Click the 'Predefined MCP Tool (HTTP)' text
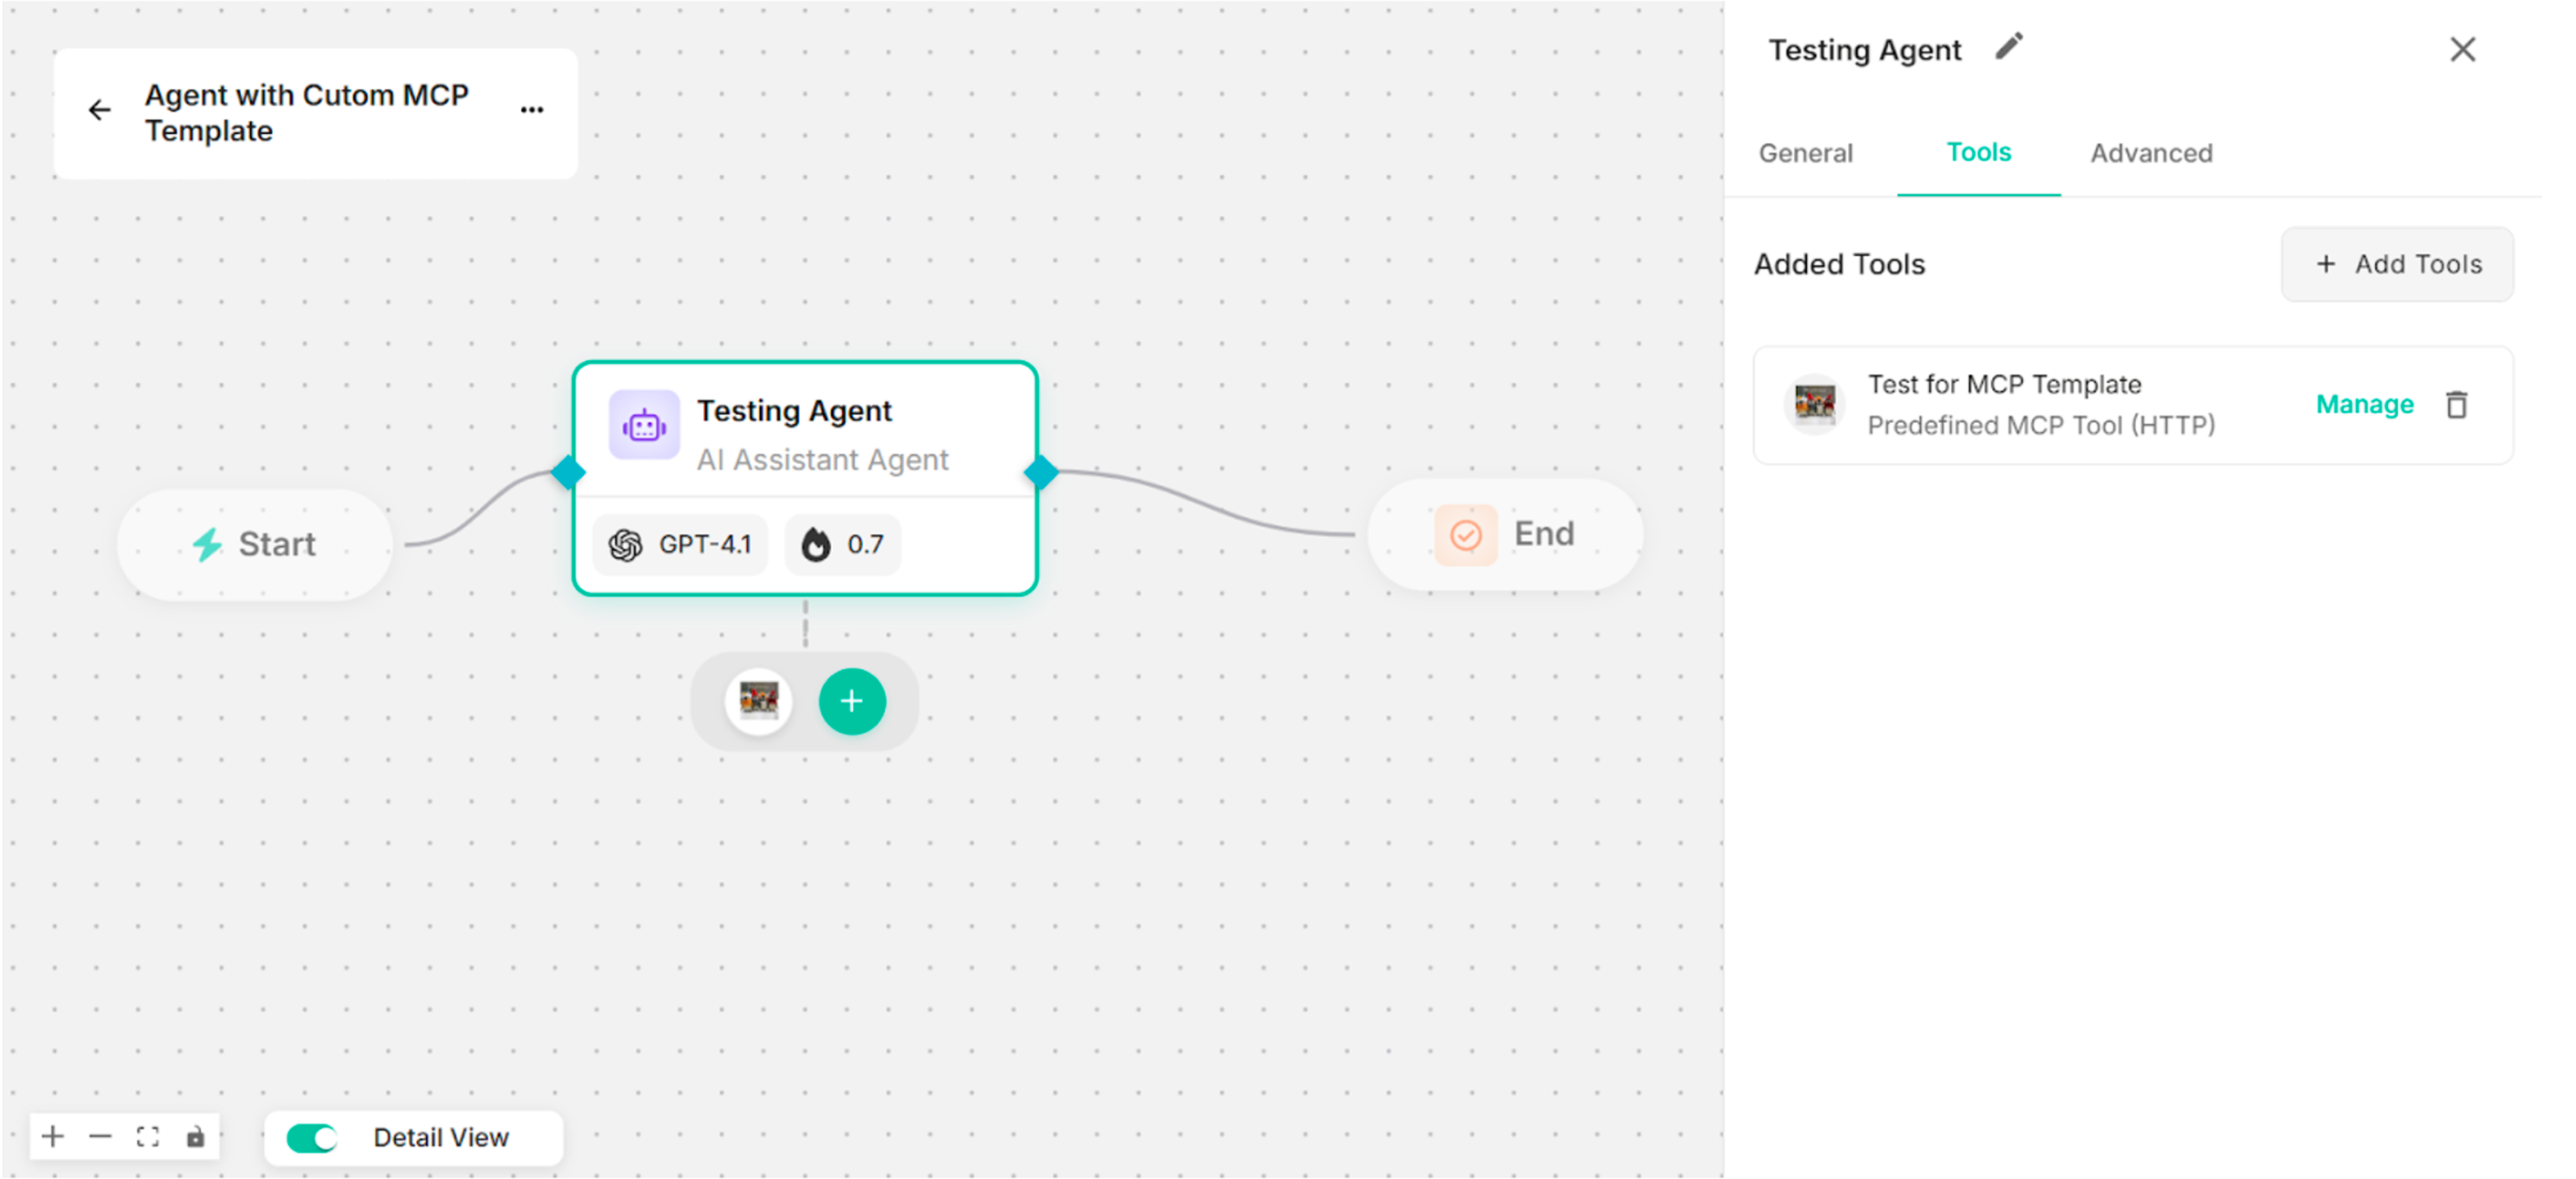This screenshot has width=2576, height=1179. [2041, 425]
